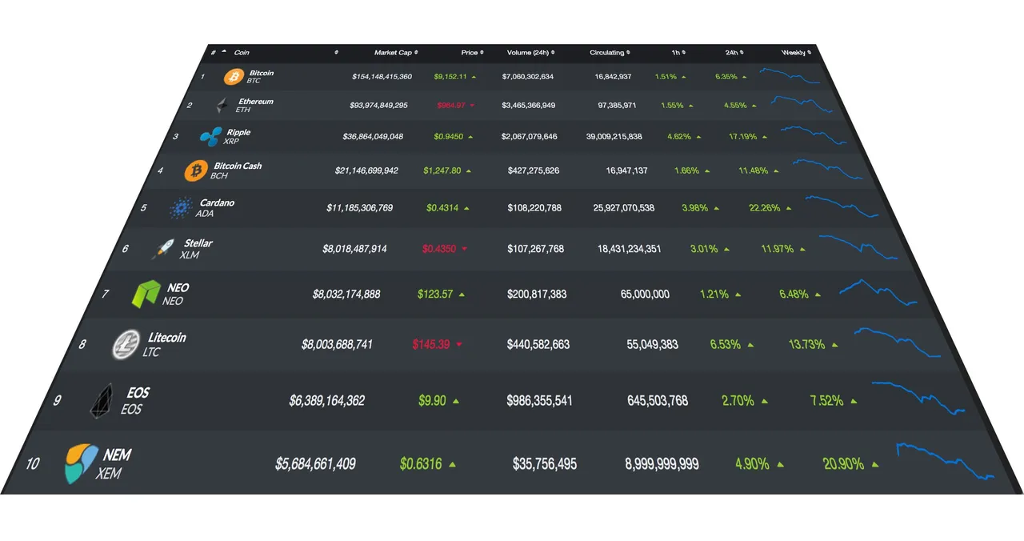1024x541 pixels.
Task: Click Bitcoin Cash price $1,247.80
Action: (442, 170)
